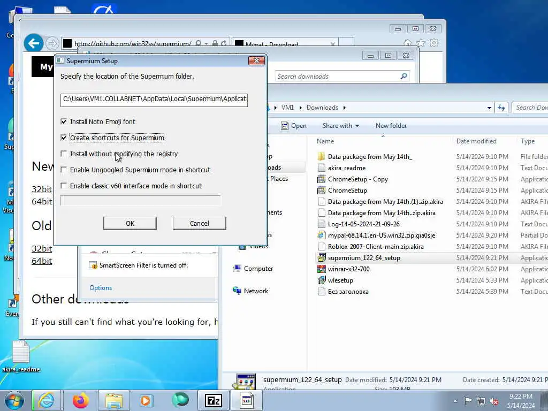548x411 pixels.
Task: Open Internet Explorer from the taskbar
Action: pos(46,400)
